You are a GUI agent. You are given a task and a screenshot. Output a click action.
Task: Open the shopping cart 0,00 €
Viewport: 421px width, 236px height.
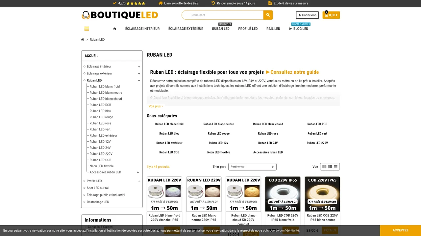point(331,15)
